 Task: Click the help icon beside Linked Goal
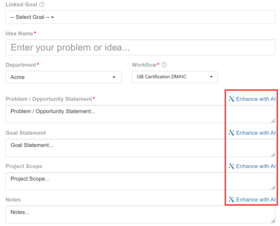point(42,5)
